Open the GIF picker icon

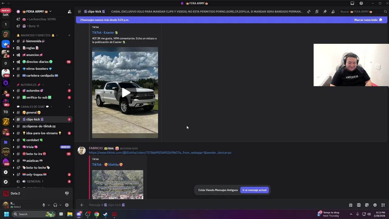click(359, 205)
